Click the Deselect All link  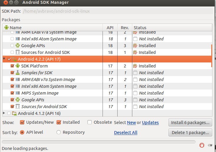(x=126, y=133)
